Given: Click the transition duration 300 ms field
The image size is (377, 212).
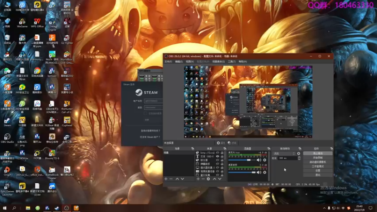Looking at the screenshot, I should click(287, 158).
